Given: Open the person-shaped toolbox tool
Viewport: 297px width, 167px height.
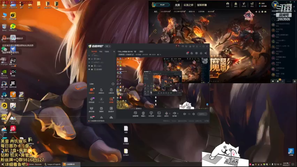Looking at the screenshot, I should 101,91.
